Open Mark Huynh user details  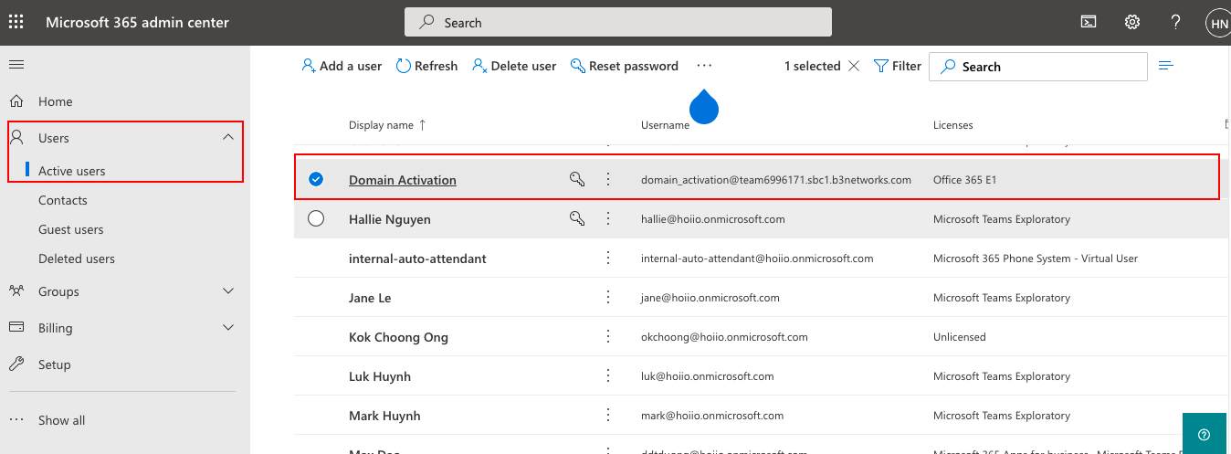pos(384,416)
